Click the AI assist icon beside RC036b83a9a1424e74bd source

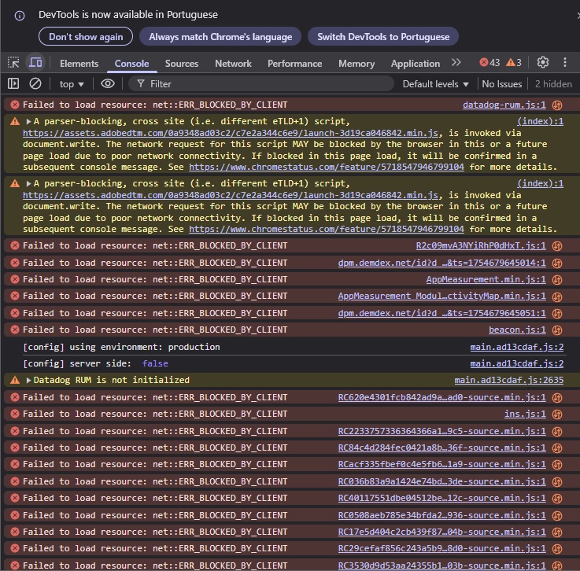coord(557,482)
